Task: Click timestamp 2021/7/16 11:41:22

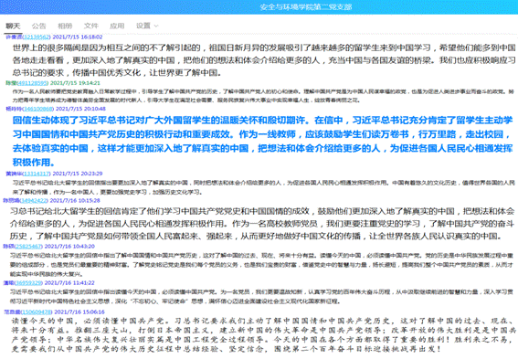Action: pyautogui.click(x=69, y=283)
